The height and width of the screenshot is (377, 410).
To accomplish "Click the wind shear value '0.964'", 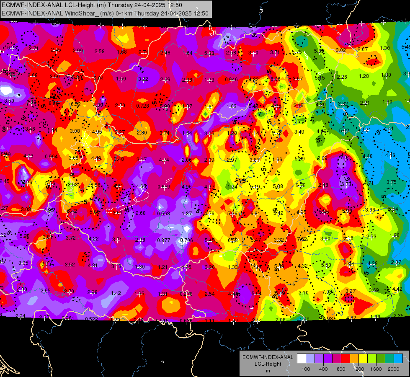I will click(51, 156).
